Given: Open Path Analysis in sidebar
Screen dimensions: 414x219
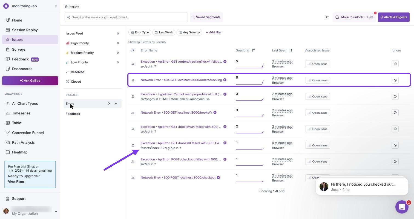Looking at the screenshot, I should pyautogui.click(x=23, y=142).
